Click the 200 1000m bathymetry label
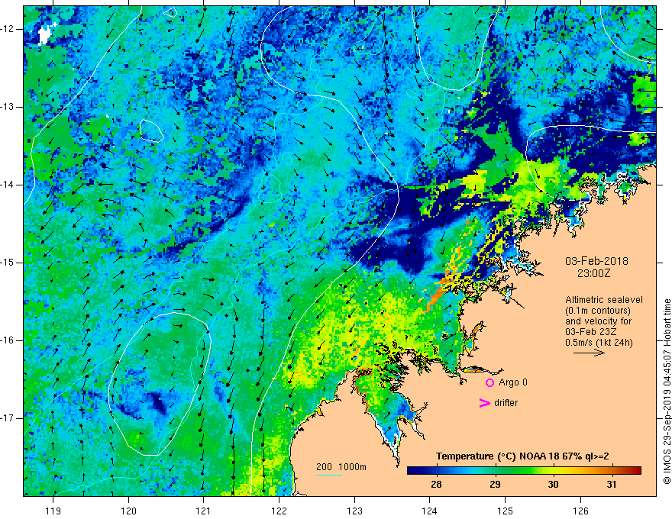Screen dimensions: 672x519 coord(341,467)
